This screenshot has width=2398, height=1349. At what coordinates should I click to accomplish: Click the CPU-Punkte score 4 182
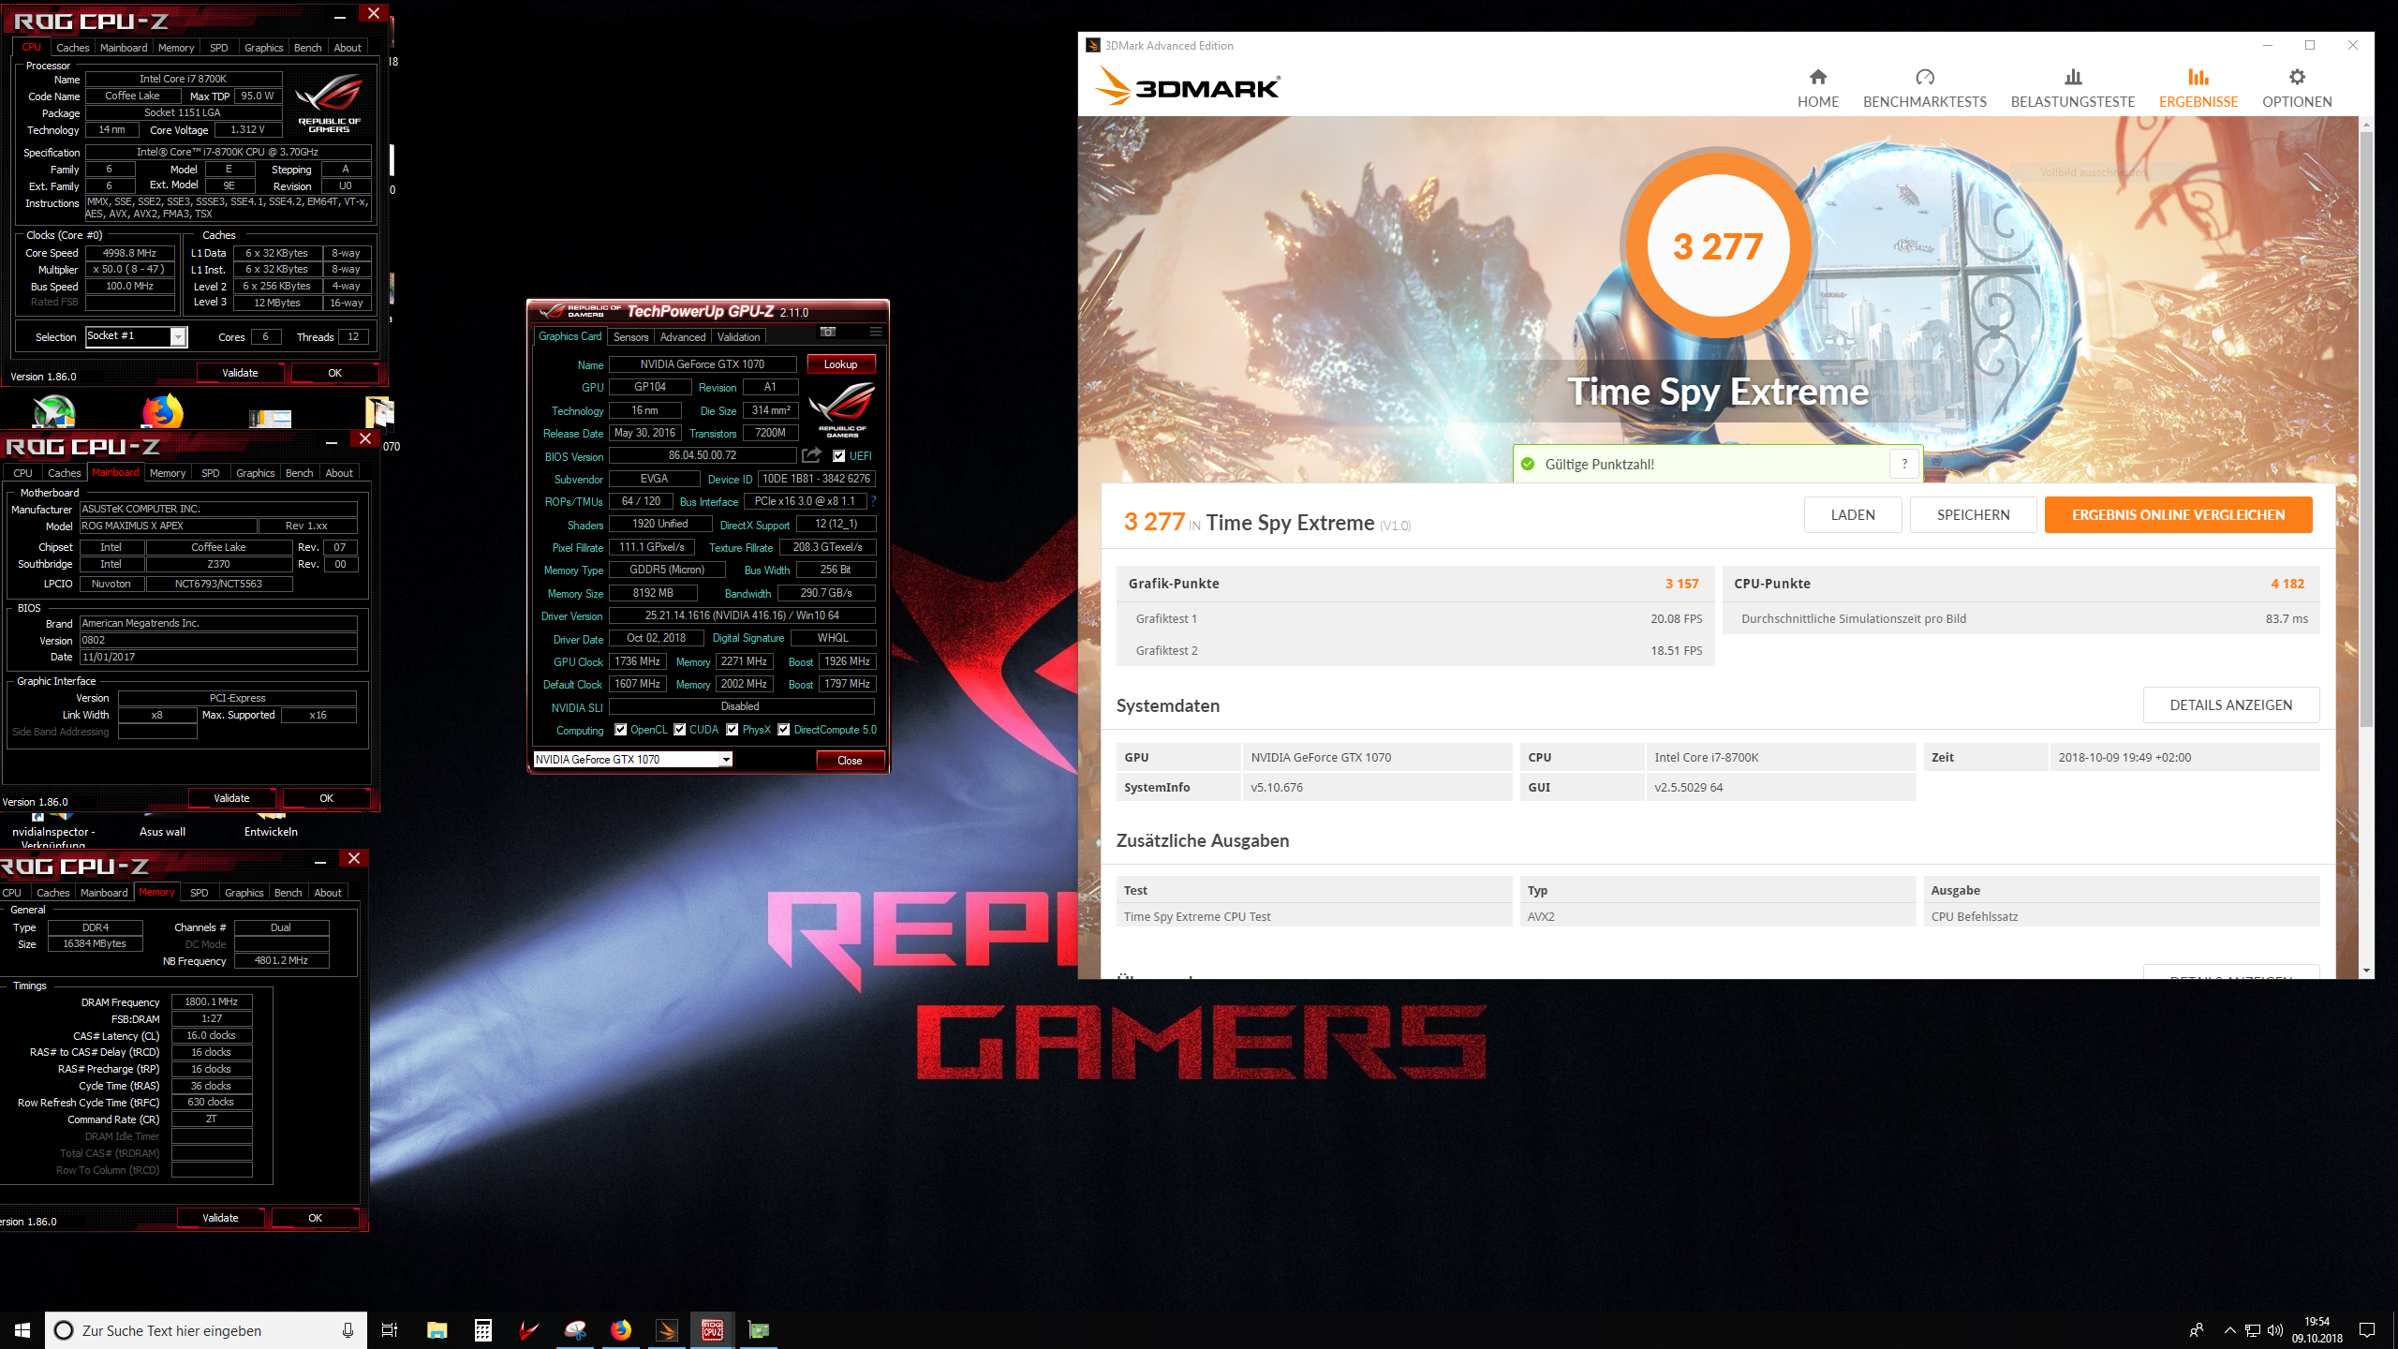point(2287,584)
